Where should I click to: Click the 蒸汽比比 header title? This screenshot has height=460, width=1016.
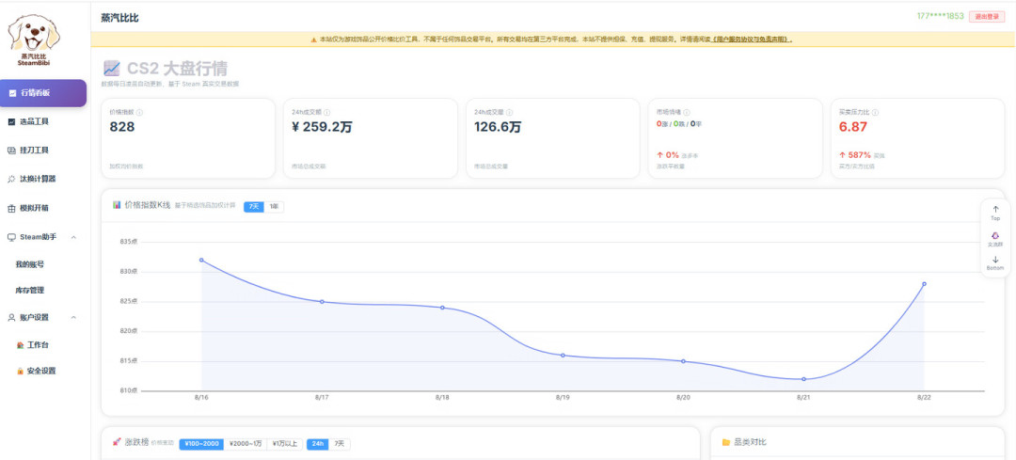[119, 18]
